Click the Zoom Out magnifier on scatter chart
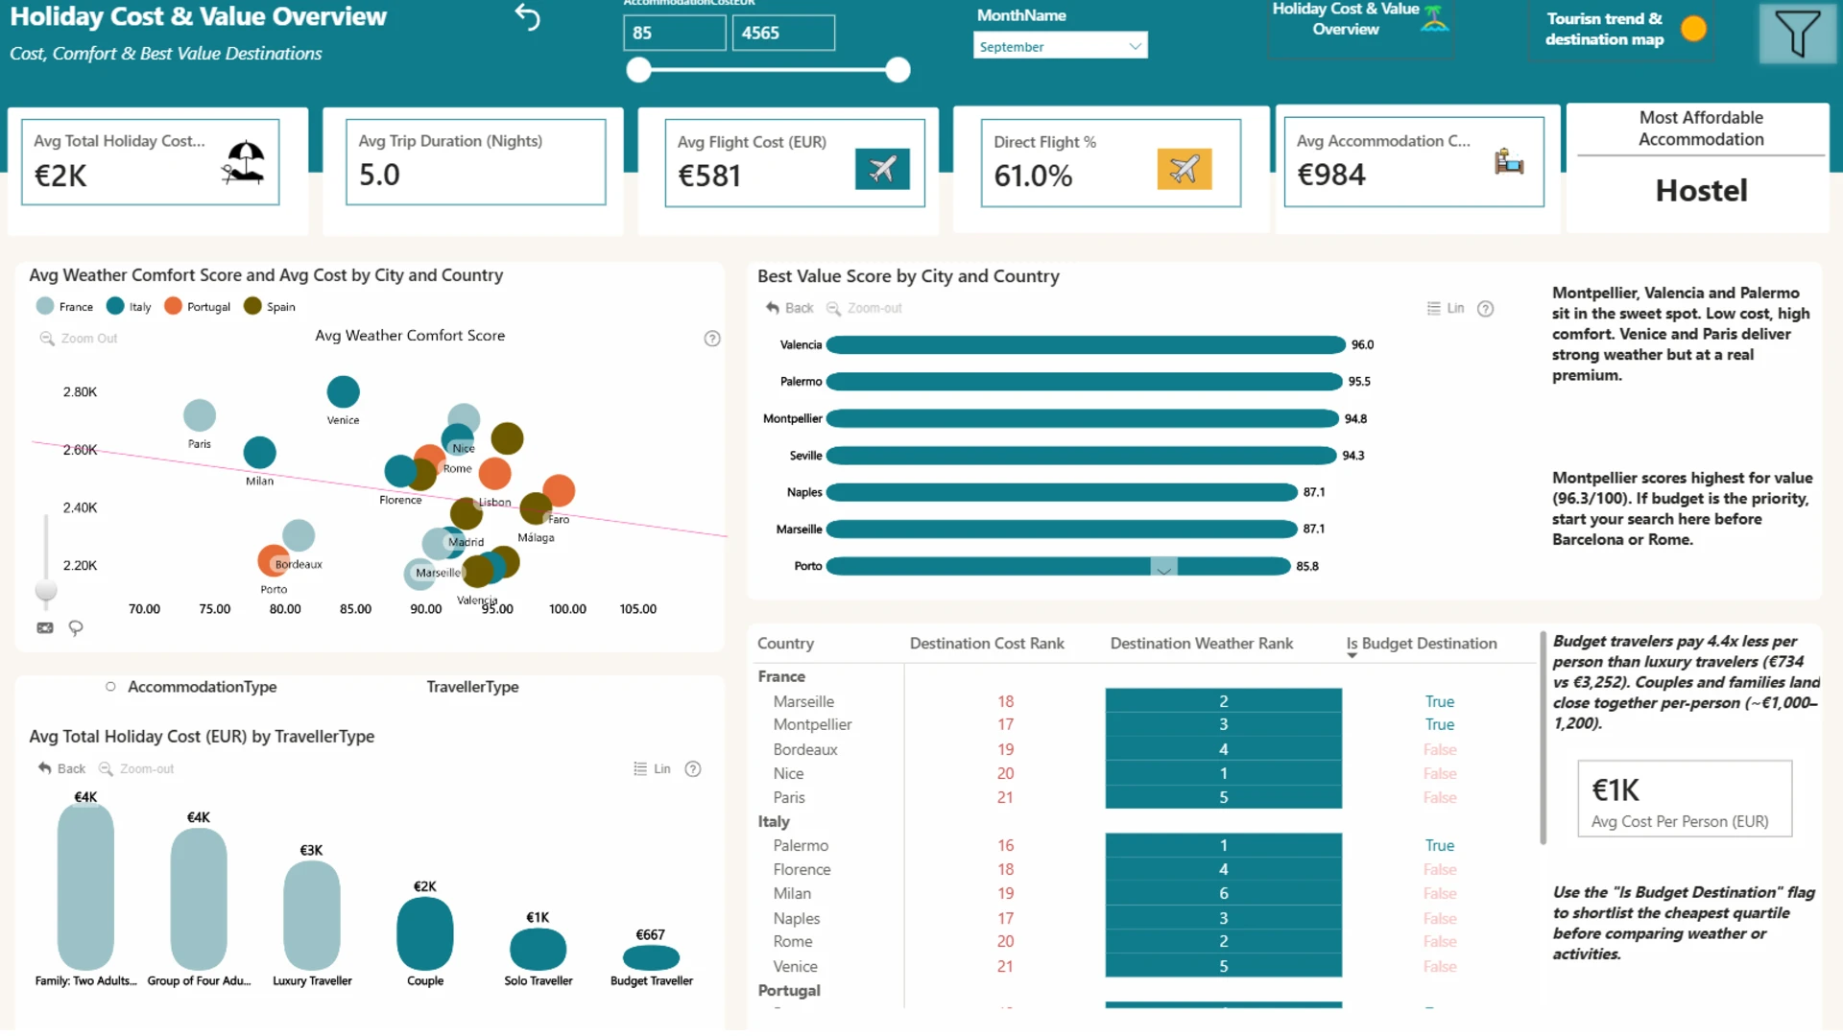This screenshot has height=1036, width=1843. click(x=46, y=339)
